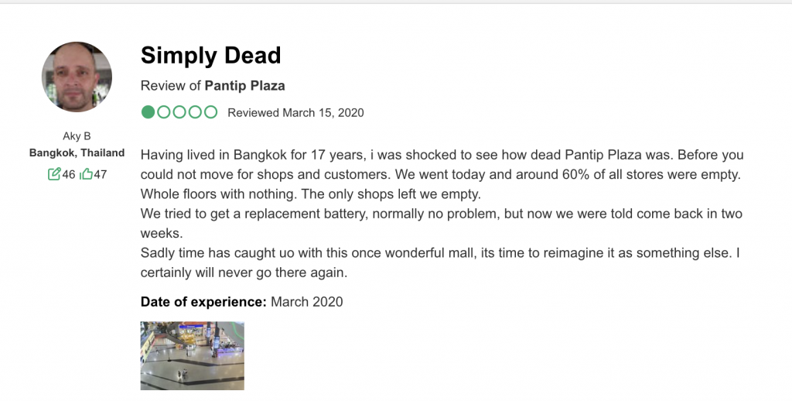Click the third empty rating bubble

coord(179,111)
